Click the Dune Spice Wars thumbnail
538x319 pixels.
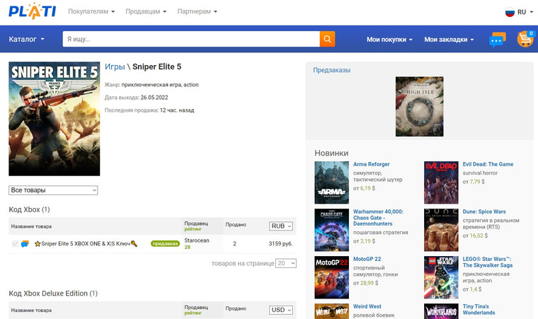pyautogui.click(x=441, y=230)
